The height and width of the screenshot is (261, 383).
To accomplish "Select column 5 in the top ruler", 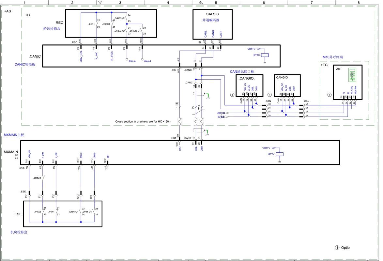I will point(216,3).
